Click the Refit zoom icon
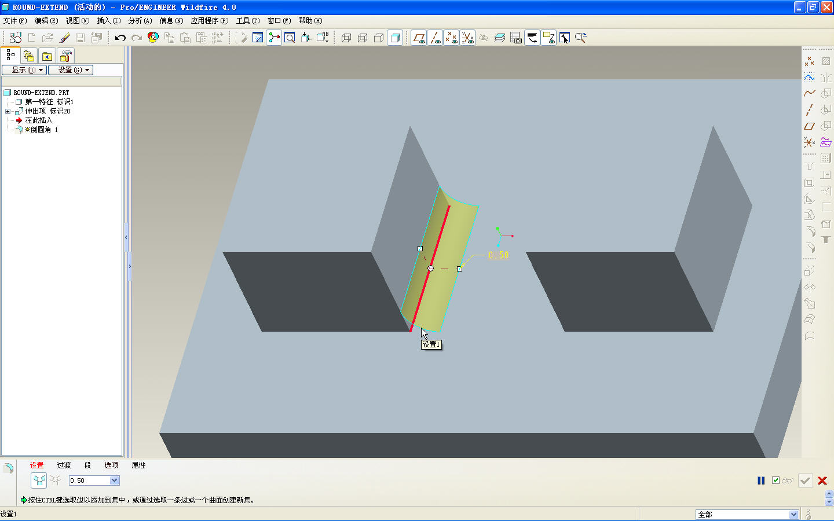Screen dimensions: 834x521 point(290,38)
